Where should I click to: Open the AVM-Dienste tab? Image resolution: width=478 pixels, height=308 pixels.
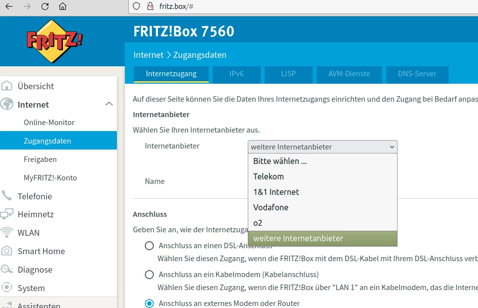click(349, 74)
